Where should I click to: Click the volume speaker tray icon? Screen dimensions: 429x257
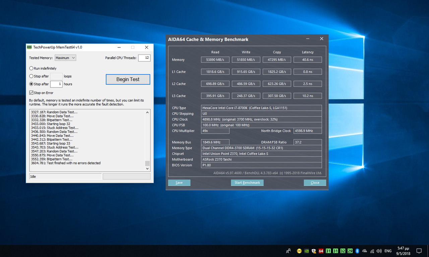[379, 251]
